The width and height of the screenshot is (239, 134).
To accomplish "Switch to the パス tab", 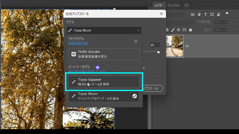I will [186, 5].
